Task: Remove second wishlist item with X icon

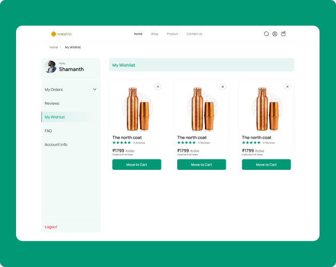Action: pyautogui.click(x=223, y=87)
